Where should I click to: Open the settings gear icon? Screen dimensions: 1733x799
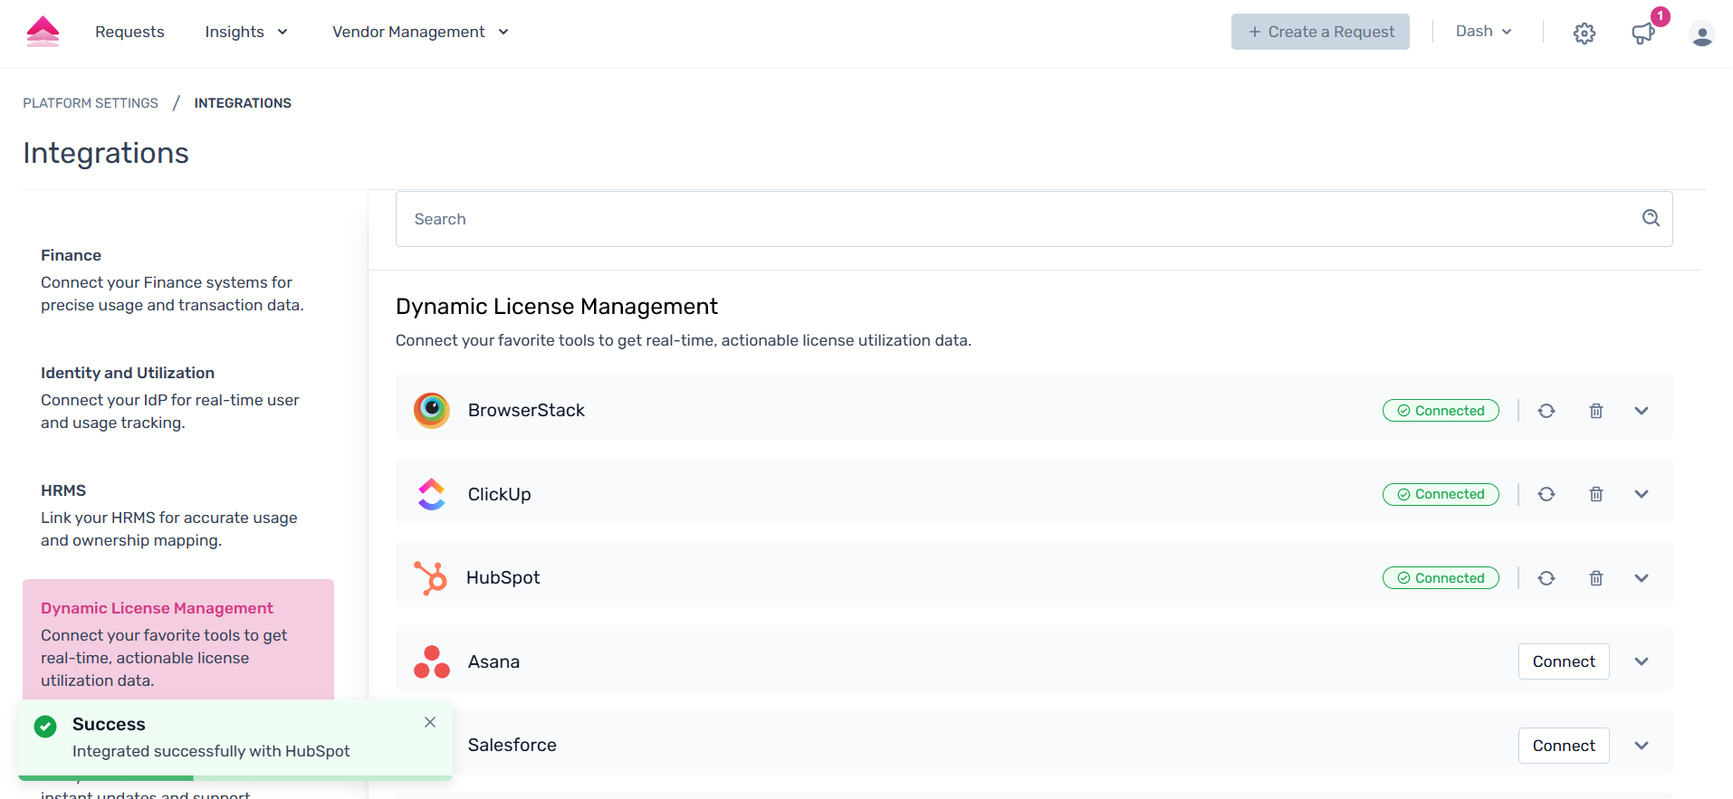(x=1584, y=33)
